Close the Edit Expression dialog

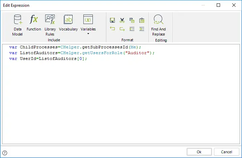[x=234, y=5]
